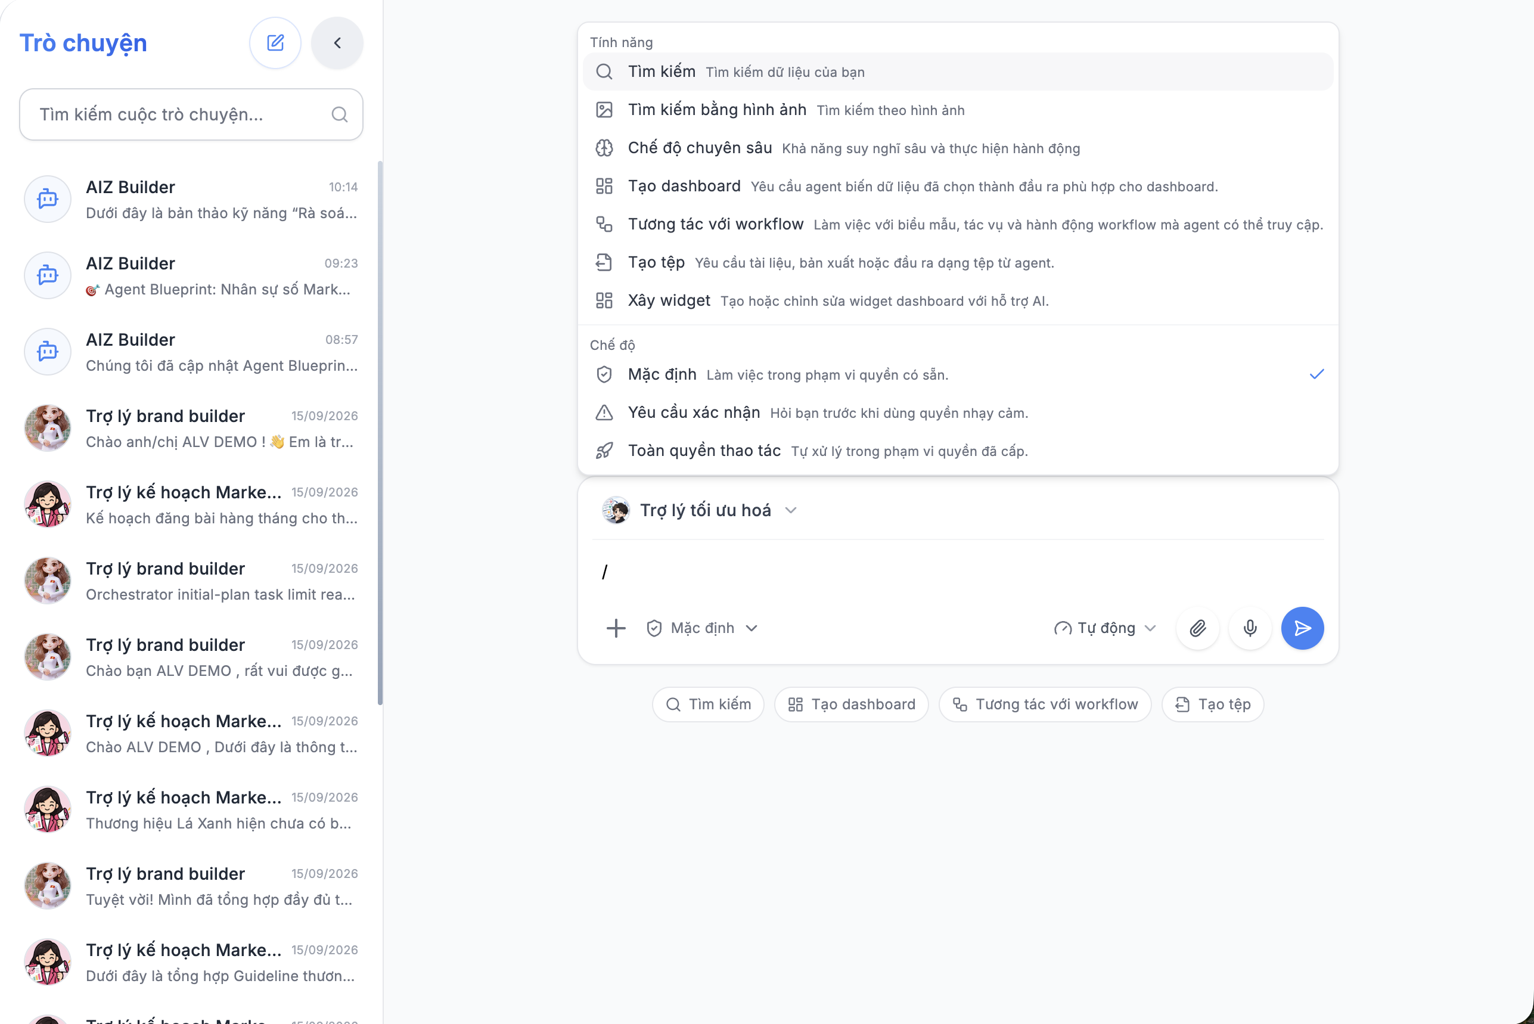Open chat starting Chào ALV DEMO, Dưới đây
Image resolution: width=1534 pixels, height=1024 pixels.
pyautogui.click(x=191, y=733)
